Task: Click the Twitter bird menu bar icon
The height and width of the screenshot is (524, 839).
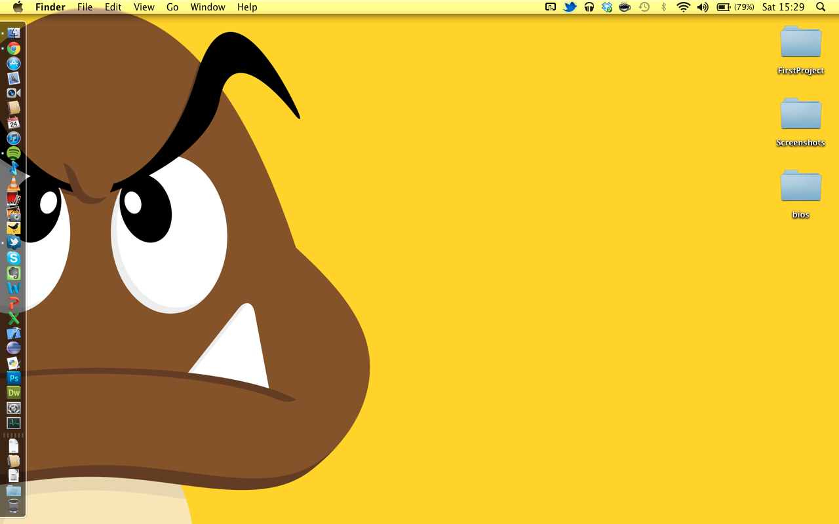Action: pyautogui.click(x=570, y=7)
